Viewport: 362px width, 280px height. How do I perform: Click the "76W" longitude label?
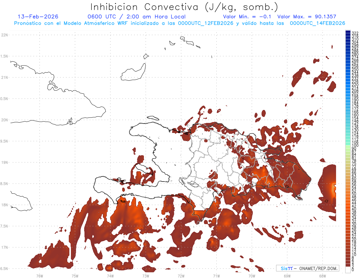[x=40, y=276]
